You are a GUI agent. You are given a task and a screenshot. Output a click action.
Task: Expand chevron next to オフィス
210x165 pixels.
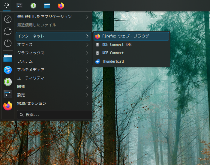click(87, 45)
